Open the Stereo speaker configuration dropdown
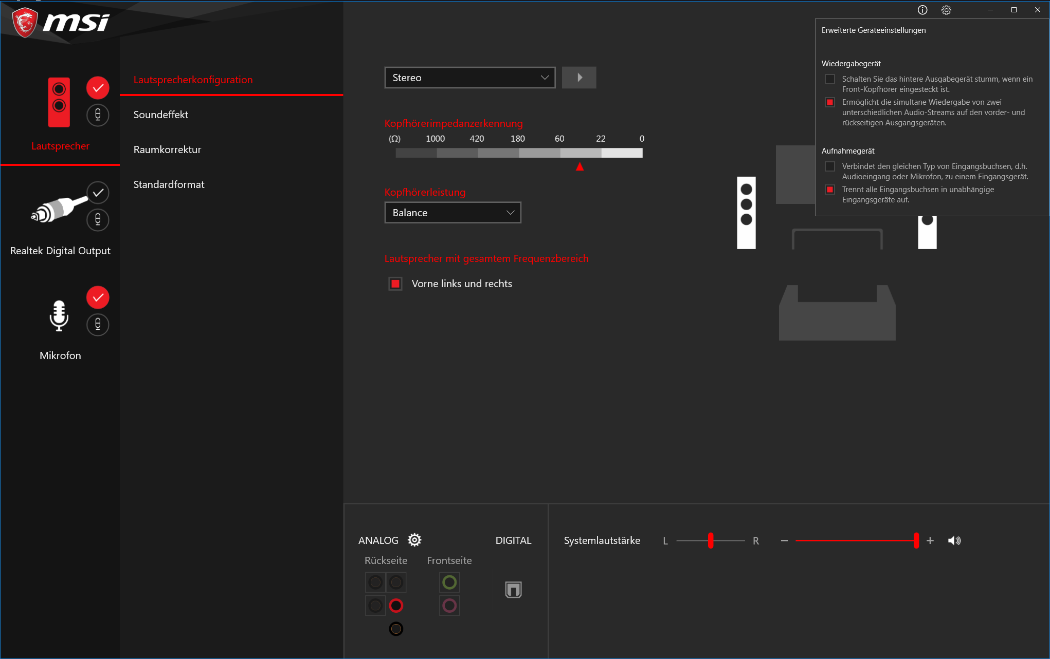 pos(469,78)
